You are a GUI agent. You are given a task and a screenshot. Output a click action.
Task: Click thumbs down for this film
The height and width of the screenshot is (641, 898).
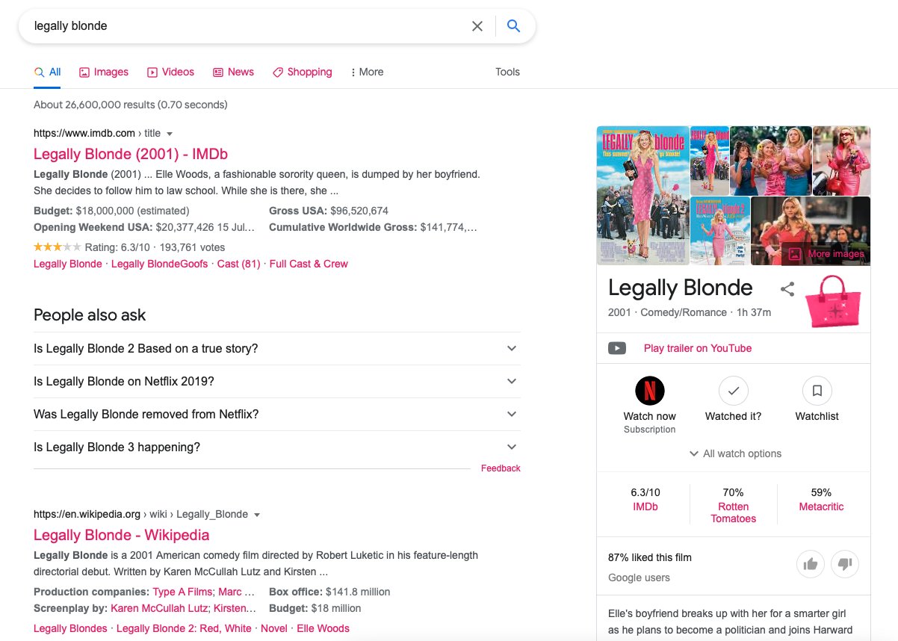point(845,564)
